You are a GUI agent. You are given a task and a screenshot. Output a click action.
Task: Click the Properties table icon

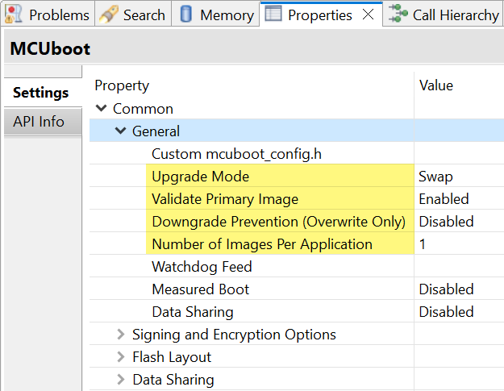[x=274, y=15]
